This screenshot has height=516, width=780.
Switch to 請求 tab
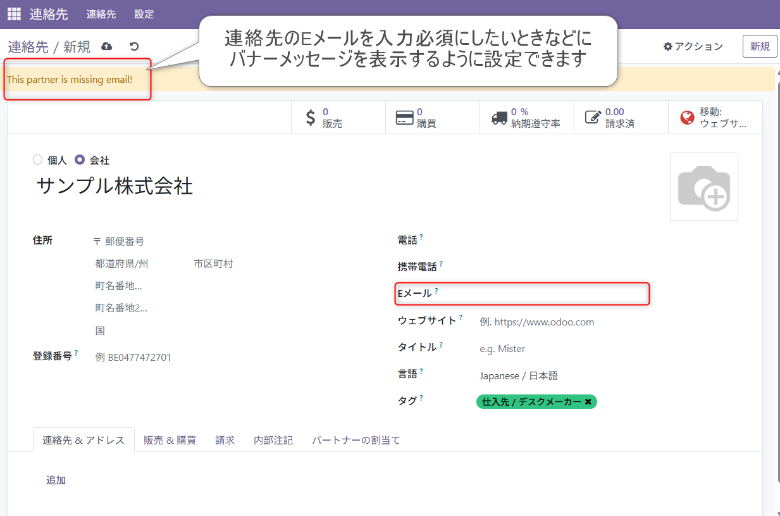tap(225, 440)
